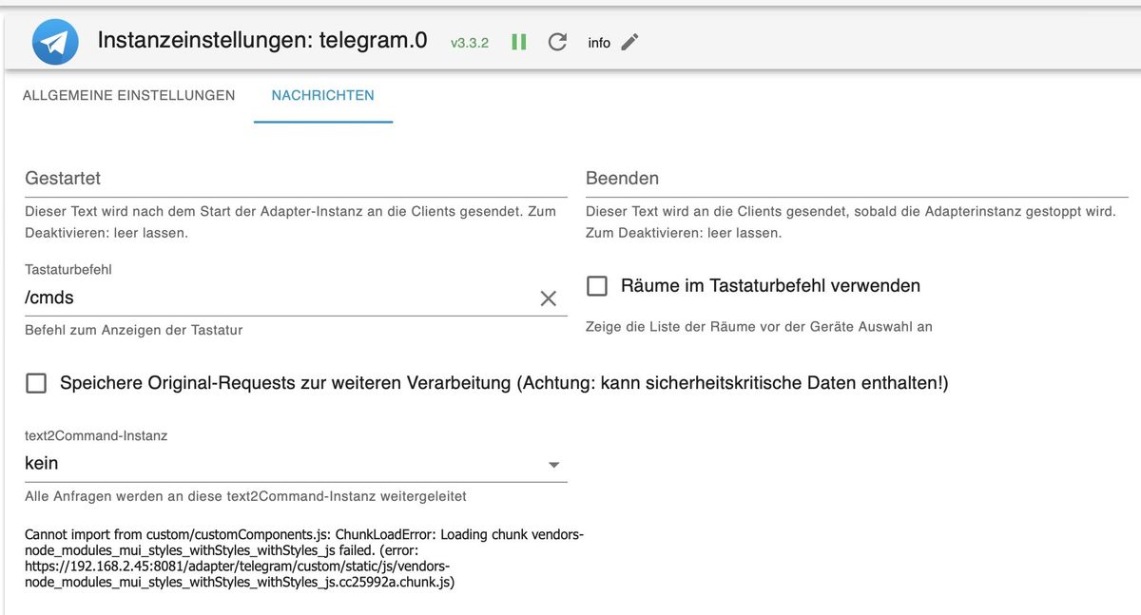
Task: Click 'Alle Anfragen werden an diese' hint text
Action: (x=245, y=496)
